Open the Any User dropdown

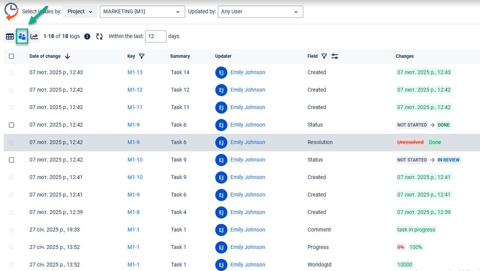[260, 12]
